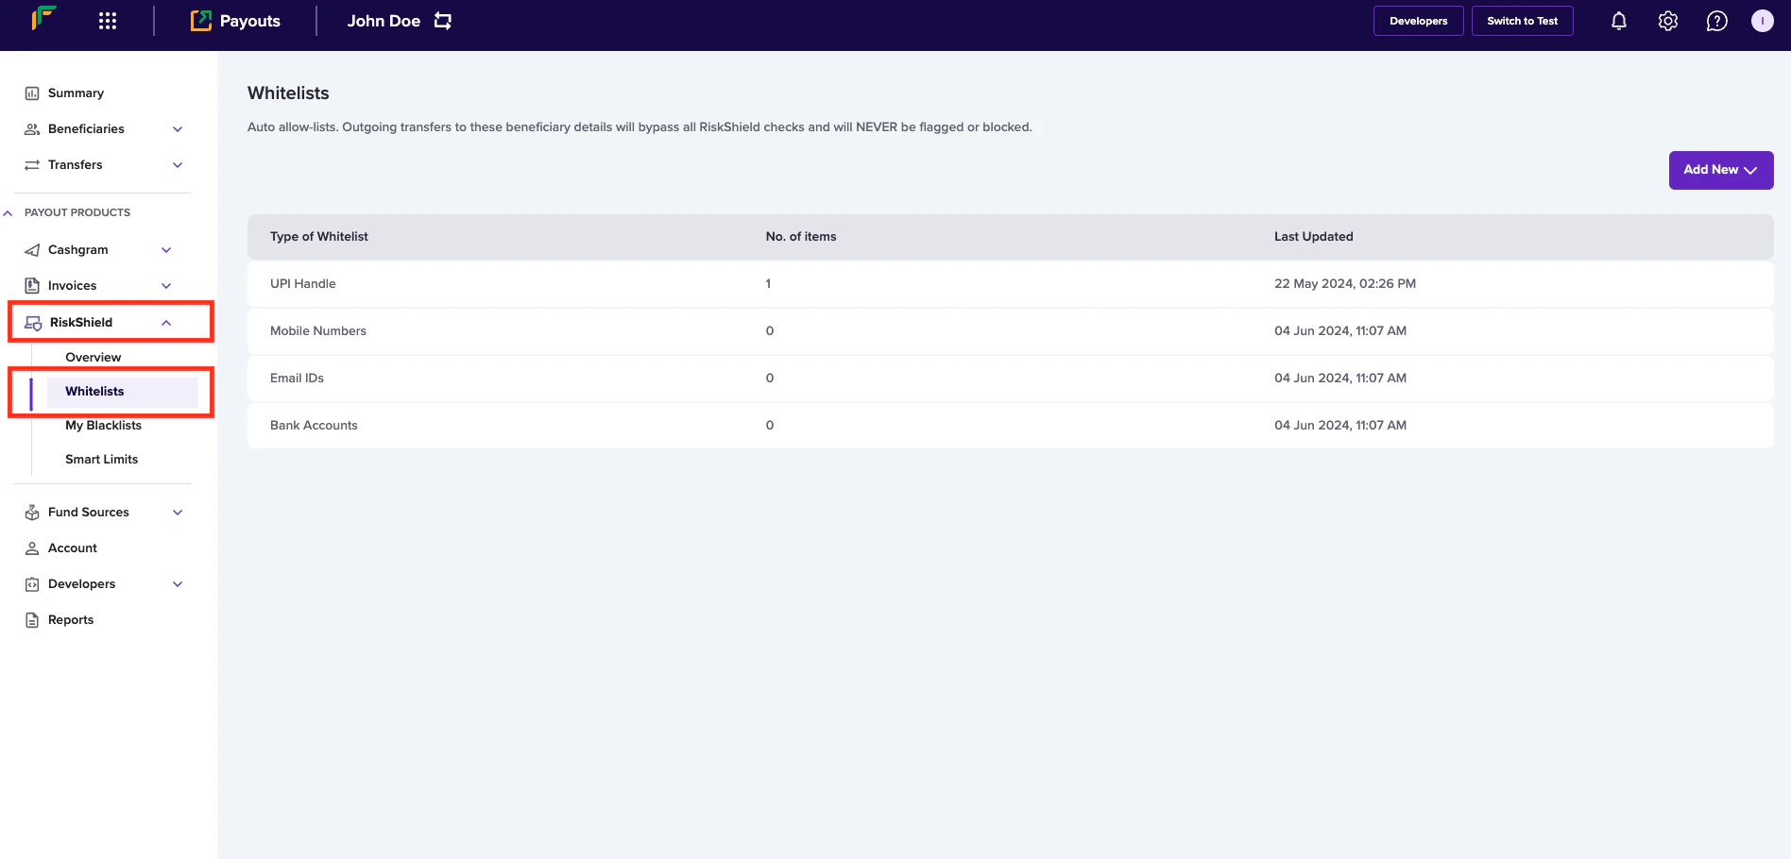This screenshot has height=859, width=1791.
Task: Click the Payouts product title
Action: click(x=250, y=21)
